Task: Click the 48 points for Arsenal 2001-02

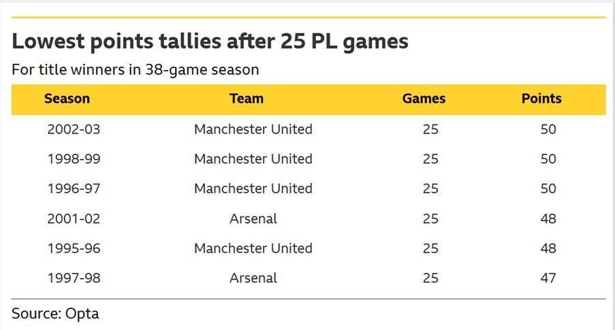Action: click(548, 218)
